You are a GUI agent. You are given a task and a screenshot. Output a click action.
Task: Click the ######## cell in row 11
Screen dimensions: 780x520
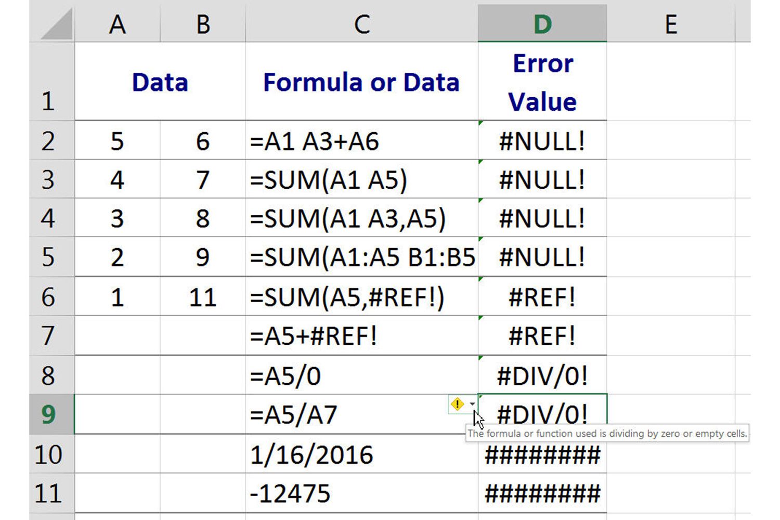tap(542, 493)
